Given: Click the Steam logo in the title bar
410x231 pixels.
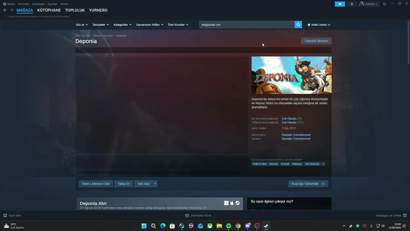Looking at the screenshot, I should (x=5, y=4).
